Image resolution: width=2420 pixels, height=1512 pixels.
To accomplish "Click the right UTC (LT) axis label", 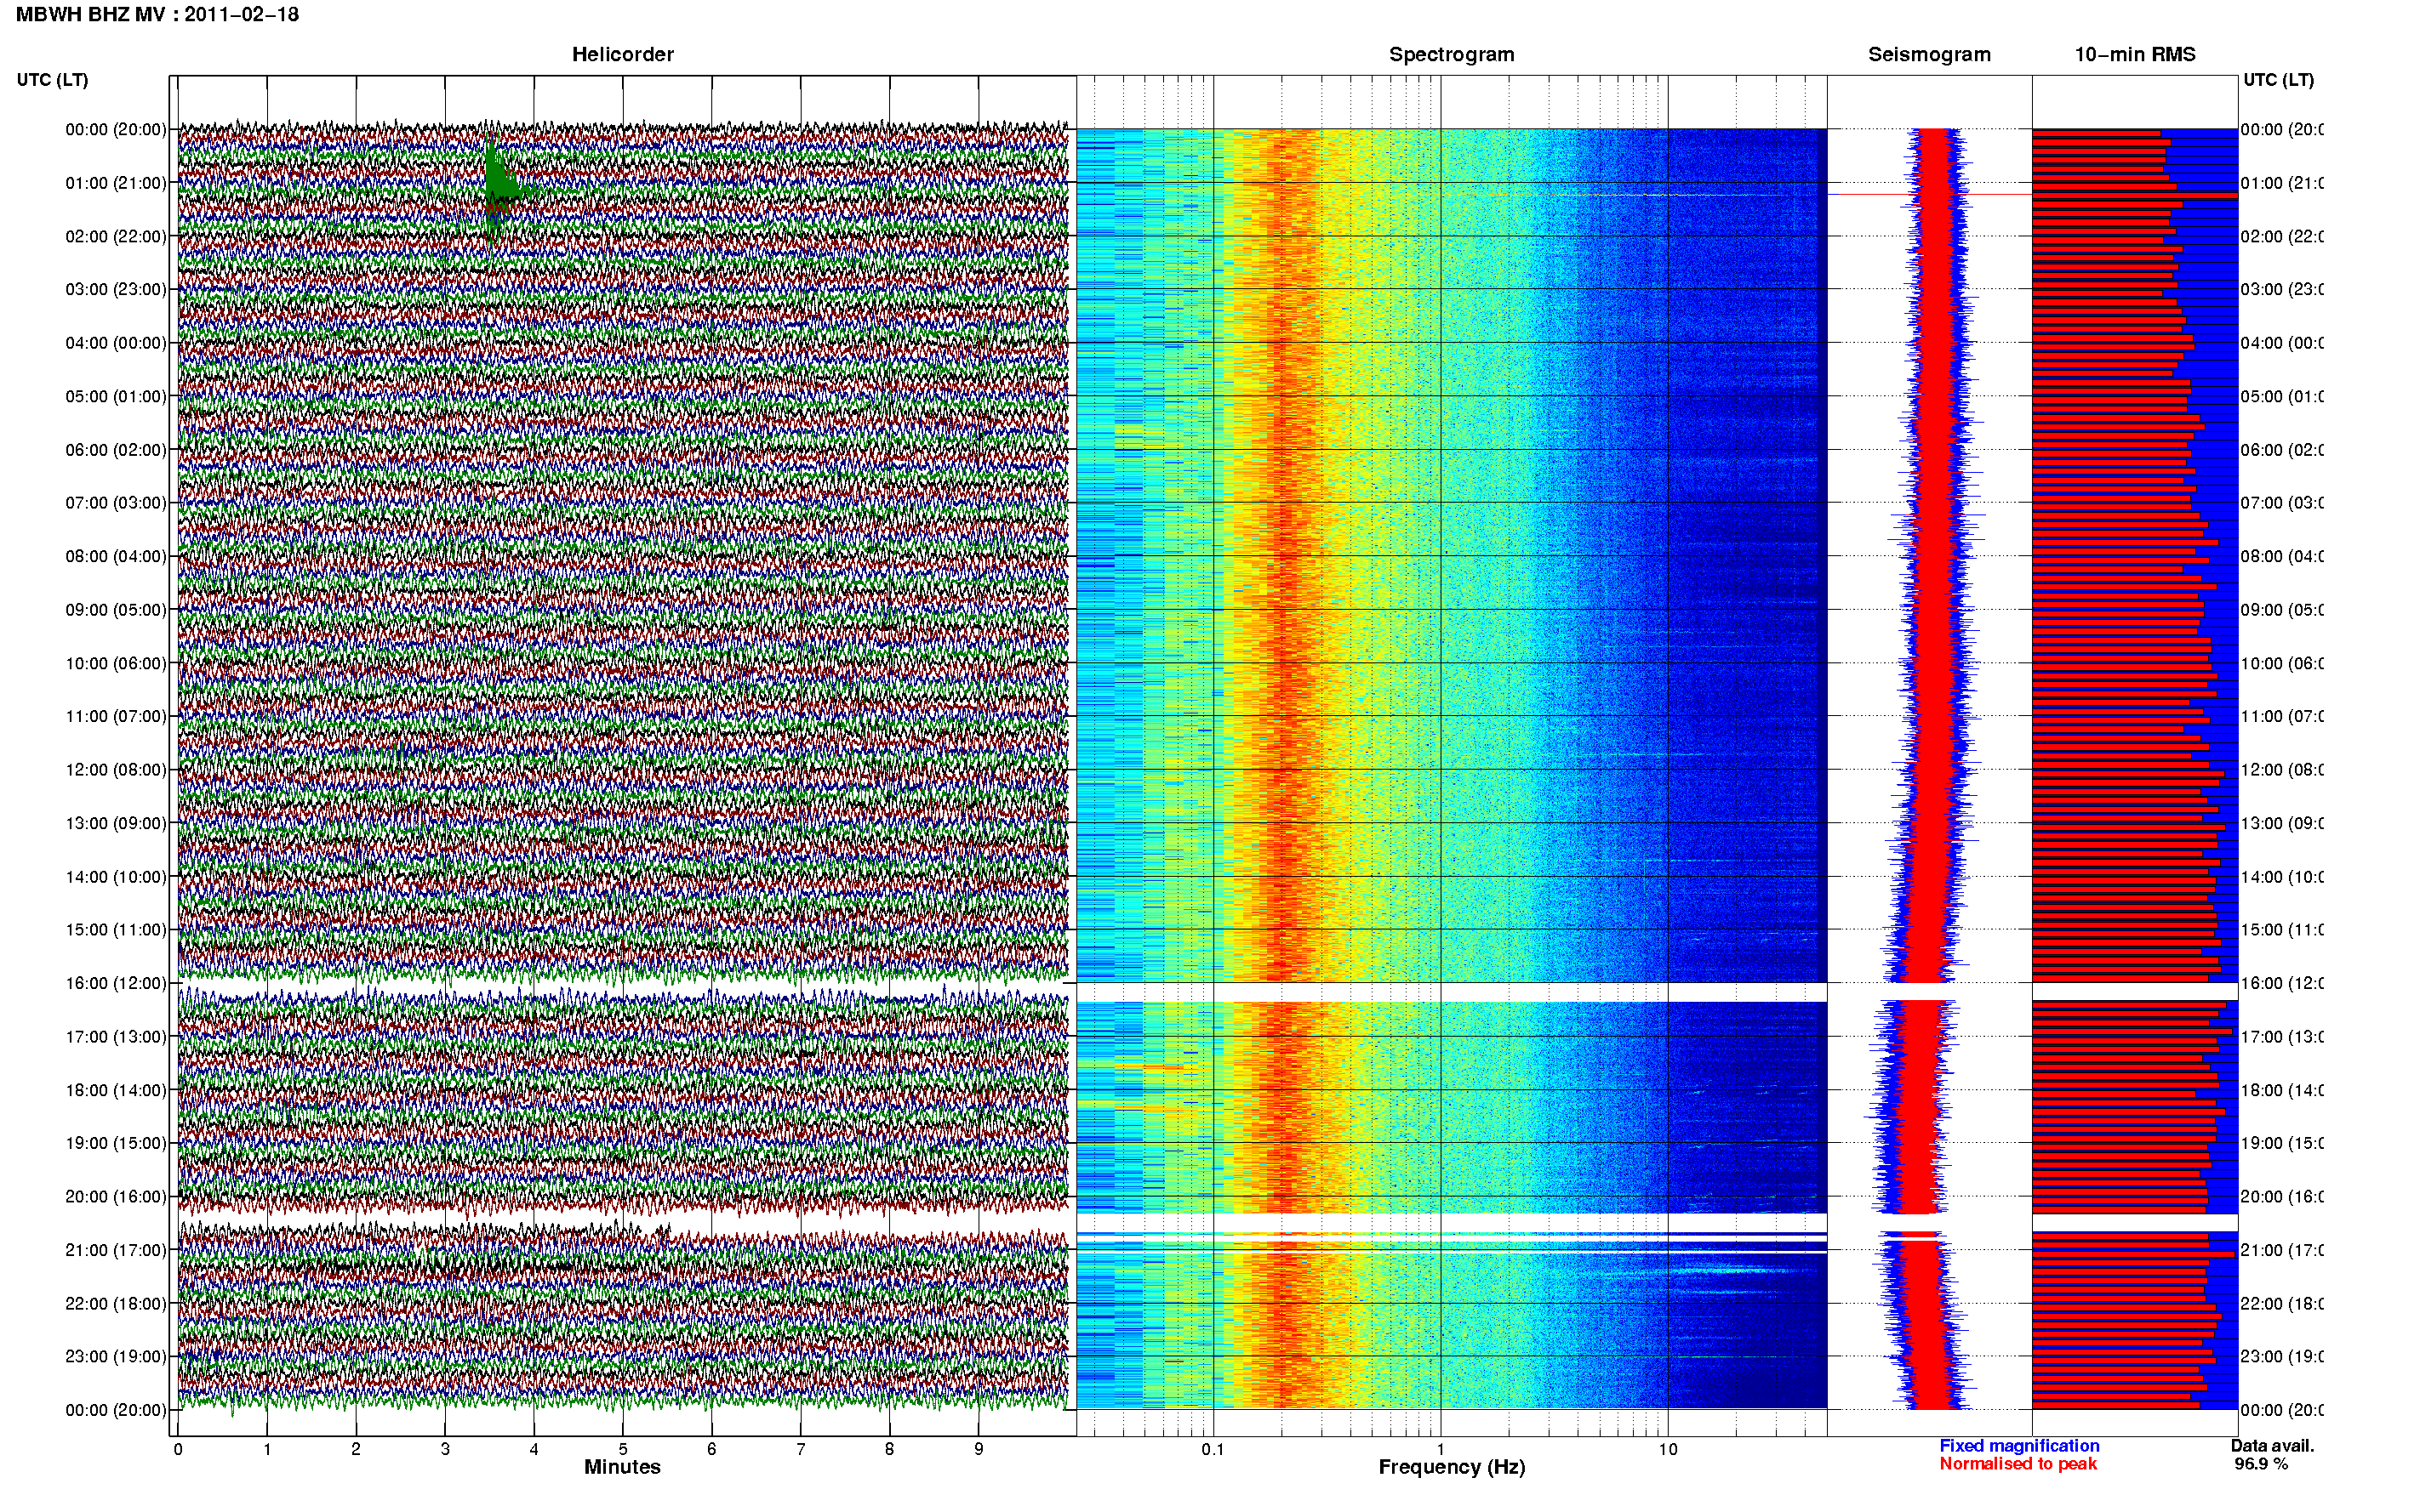I will pos(2278,80).
